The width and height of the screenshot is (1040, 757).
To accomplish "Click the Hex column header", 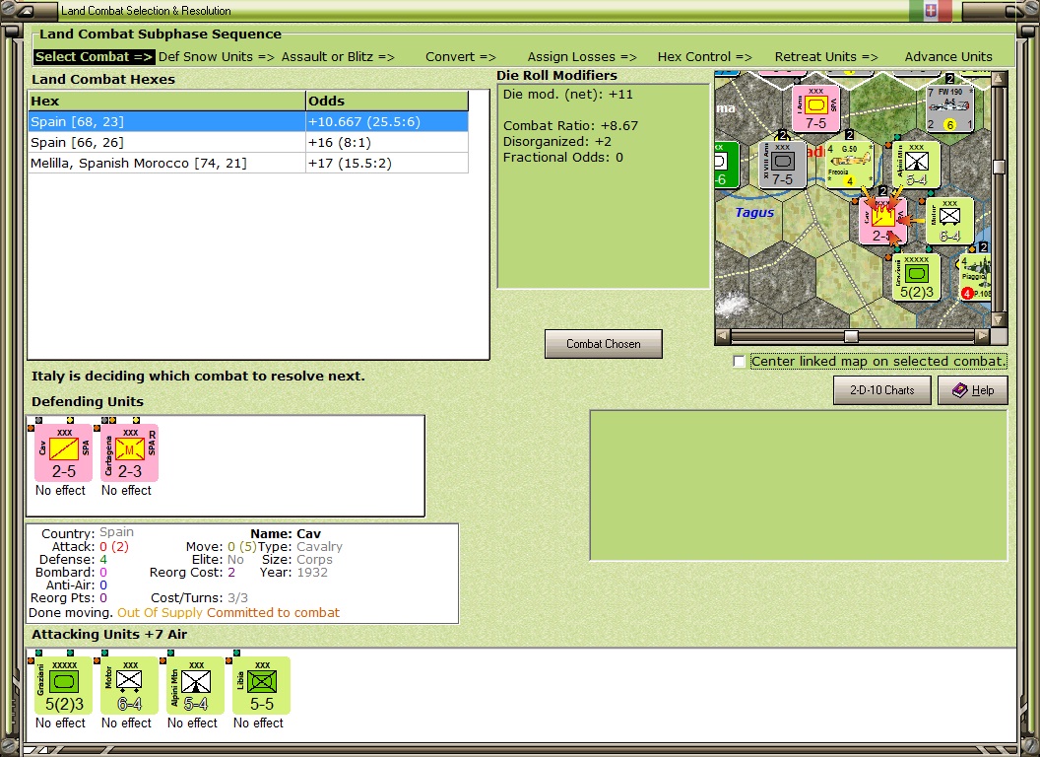I will (x=167, y=101).
